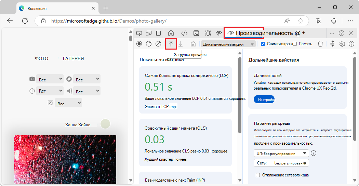Viewport: 359px width, 186px height.
Task: Open browser Extensions puzzle icon
Action: [334, 21]
